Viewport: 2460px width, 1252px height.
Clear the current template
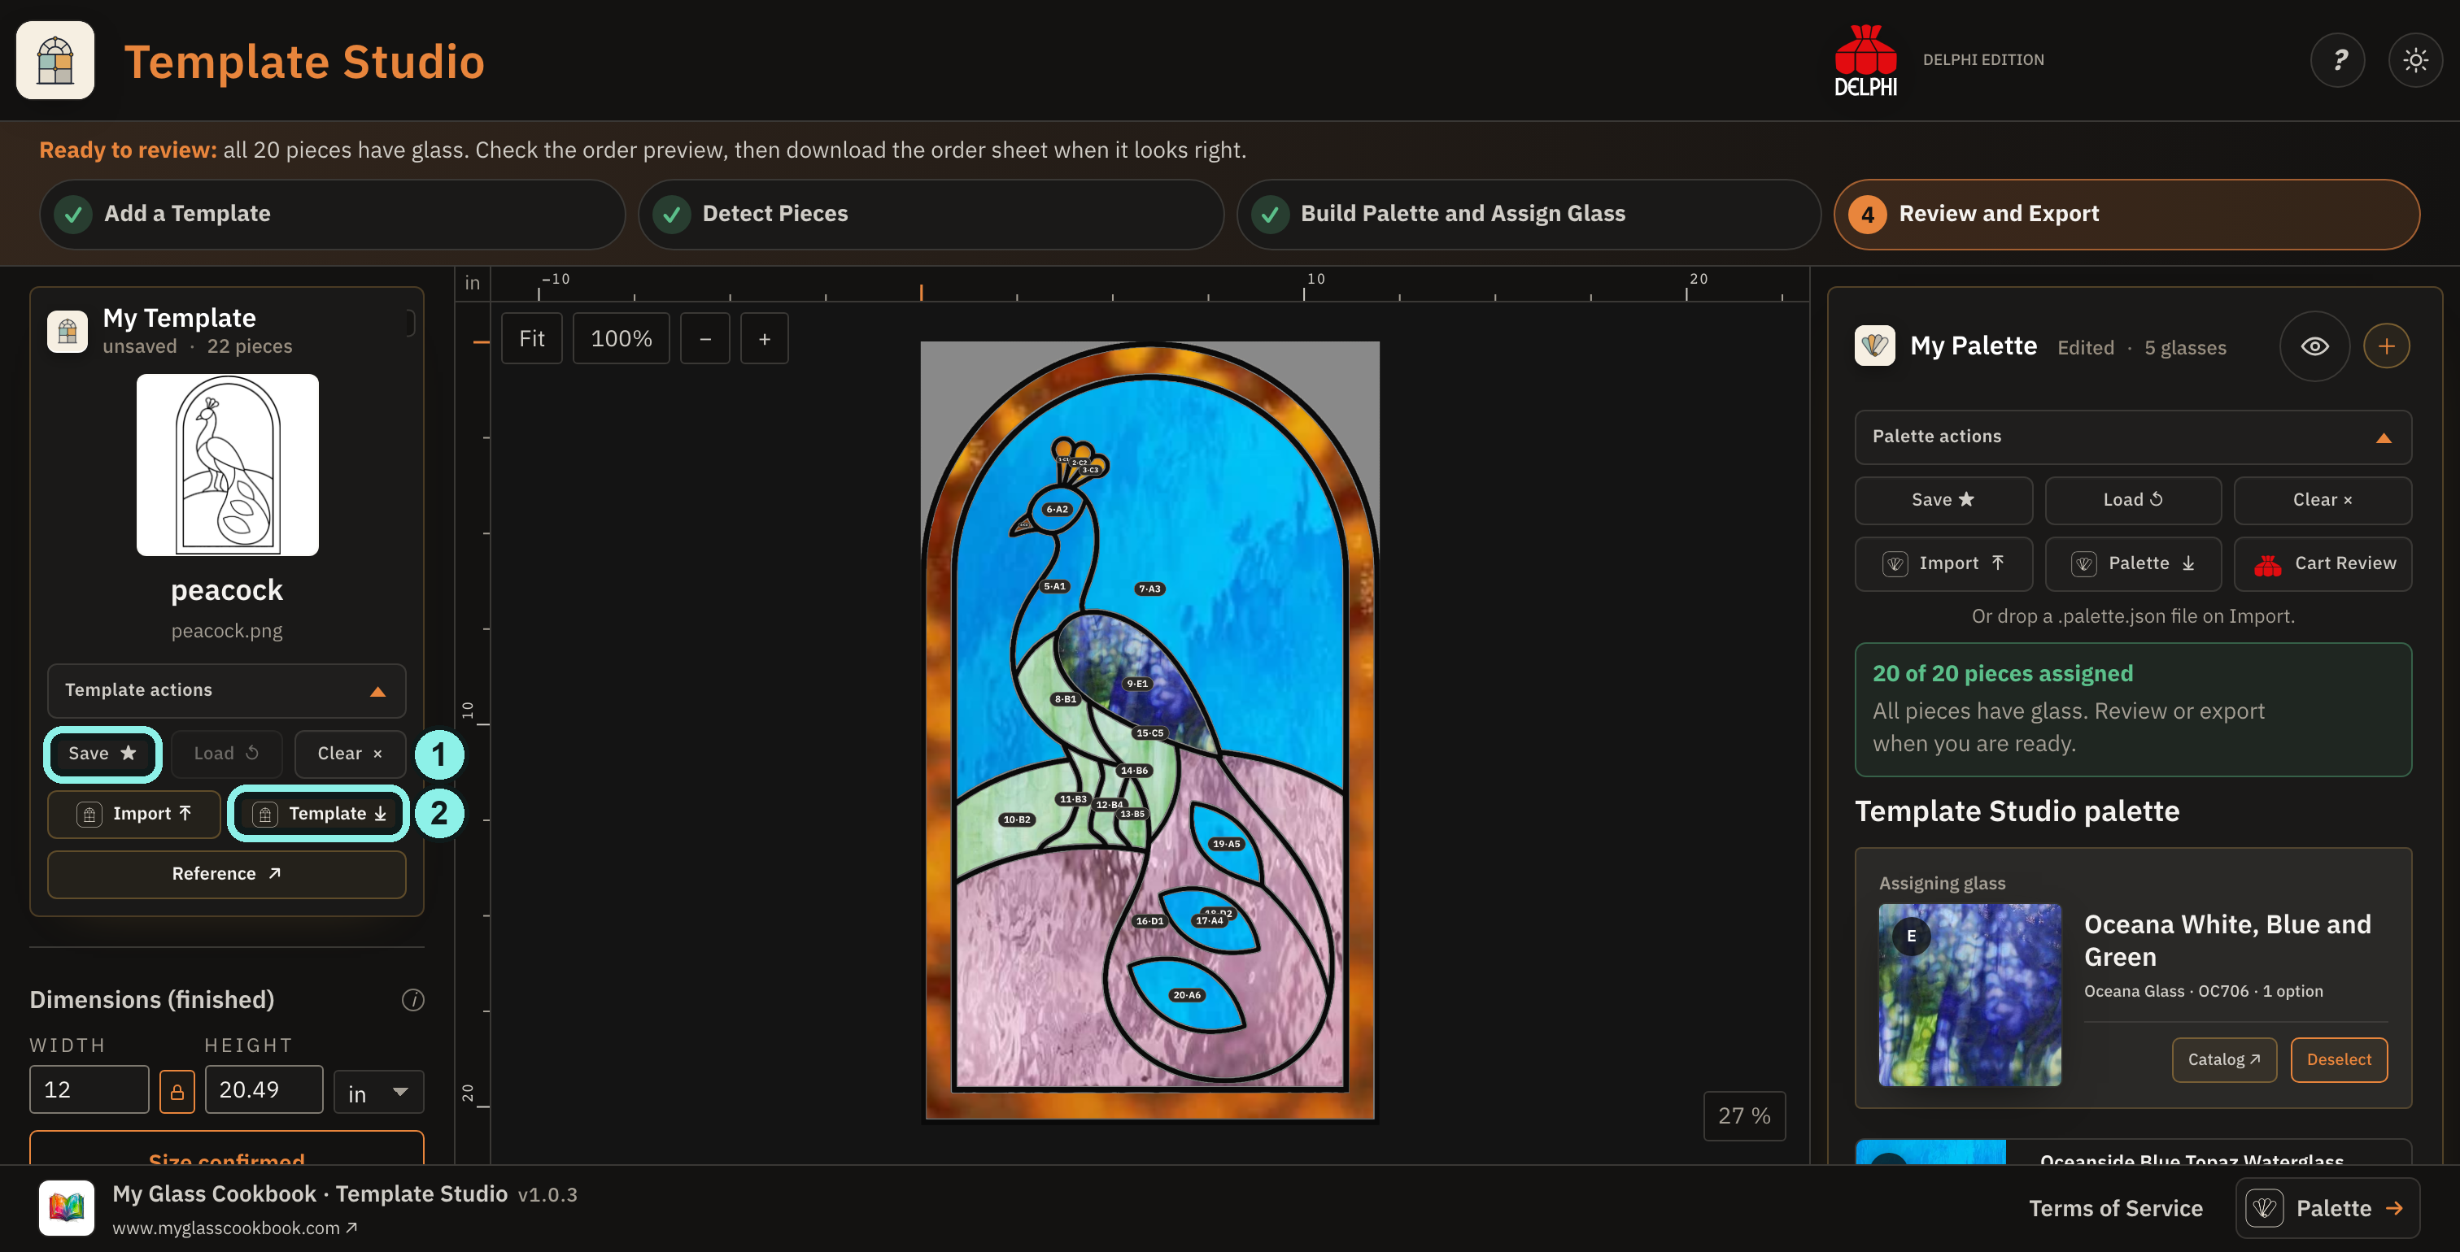(x=350, y=754)
